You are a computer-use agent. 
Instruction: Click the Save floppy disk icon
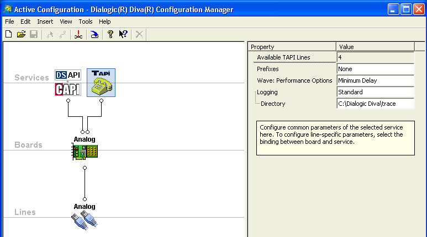[34, 34]
